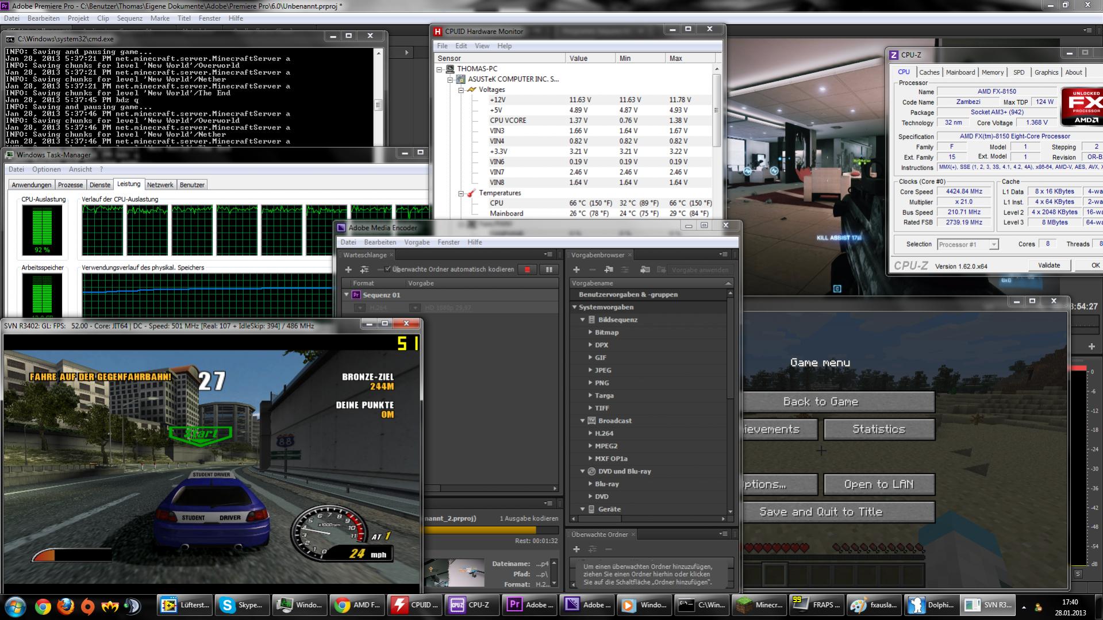This screenshot has height=620, width=1103.
Task: Click the Sequenz 01 Premiere item icon
Action: click(x=356, y=295)
